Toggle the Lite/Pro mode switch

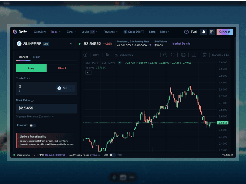click(x=113, y=155)
